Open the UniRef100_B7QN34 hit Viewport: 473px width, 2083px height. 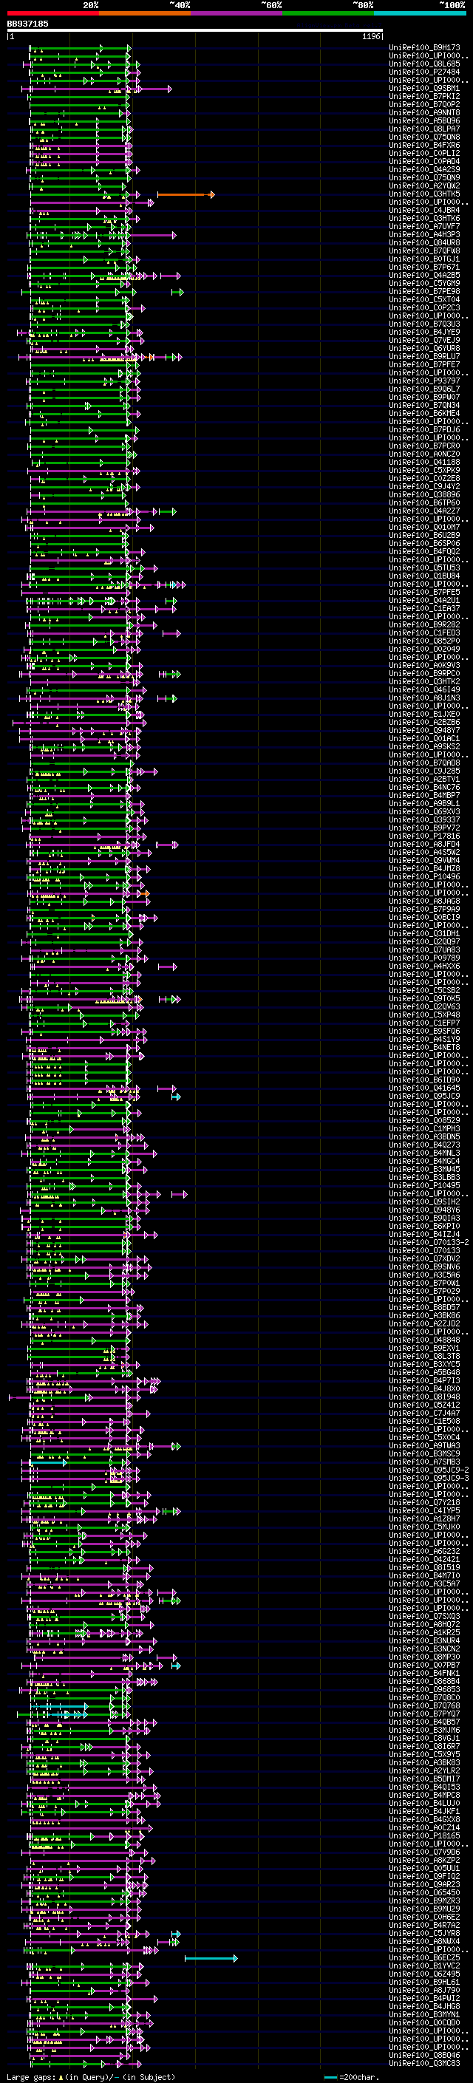424,406
